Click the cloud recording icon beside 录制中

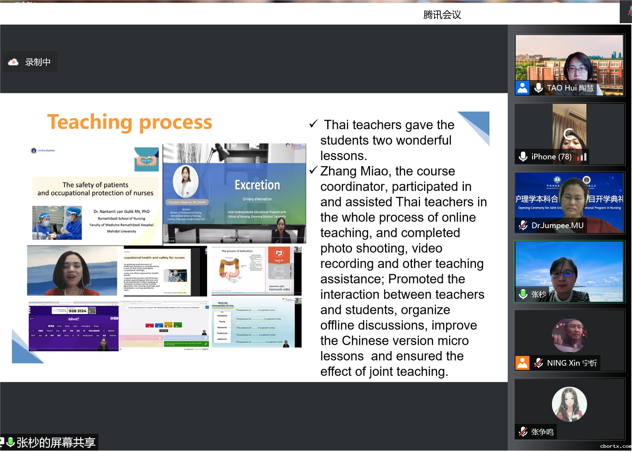(13, 62)
